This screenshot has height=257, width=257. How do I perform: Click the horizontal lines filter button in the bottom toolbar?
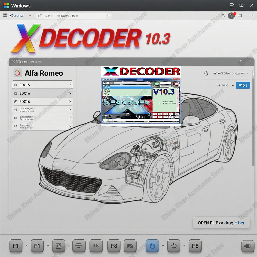tap(79, 246)
